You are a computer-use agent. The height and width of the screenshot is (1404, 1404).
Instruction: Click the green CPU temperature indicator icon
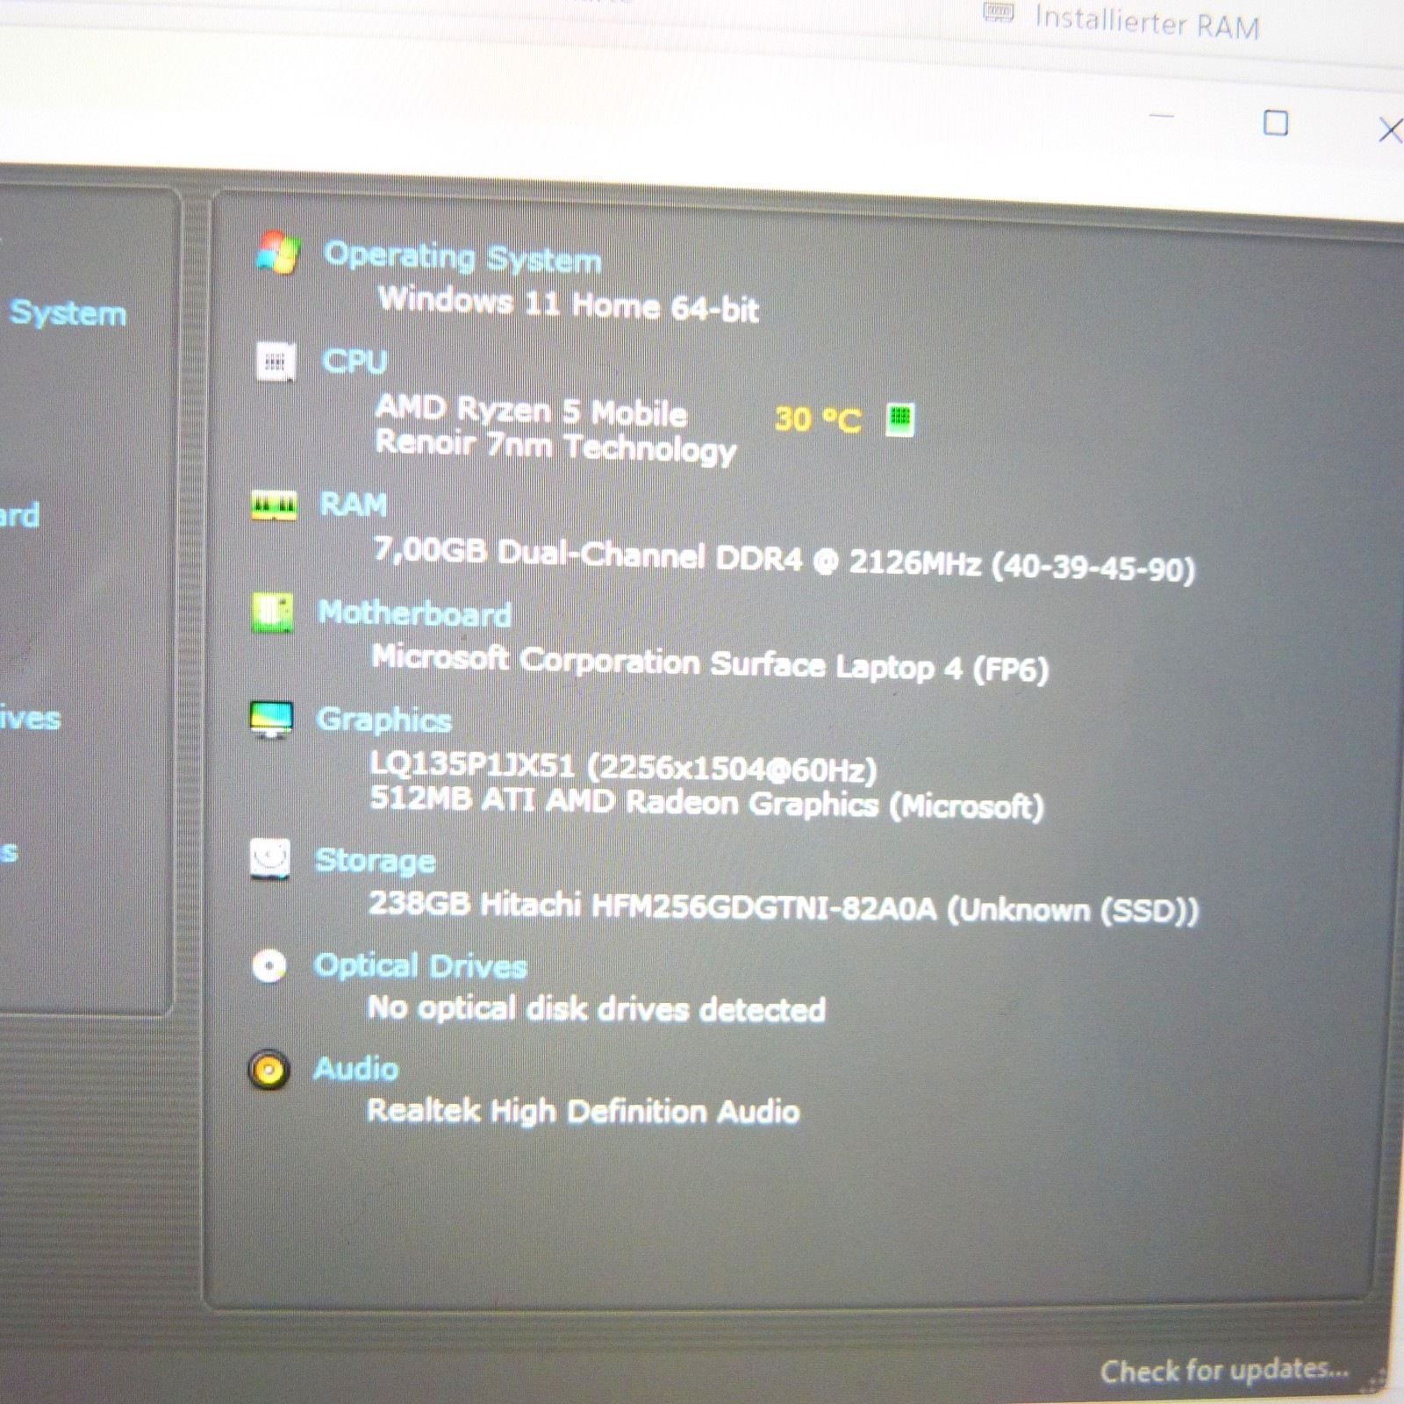899,419
